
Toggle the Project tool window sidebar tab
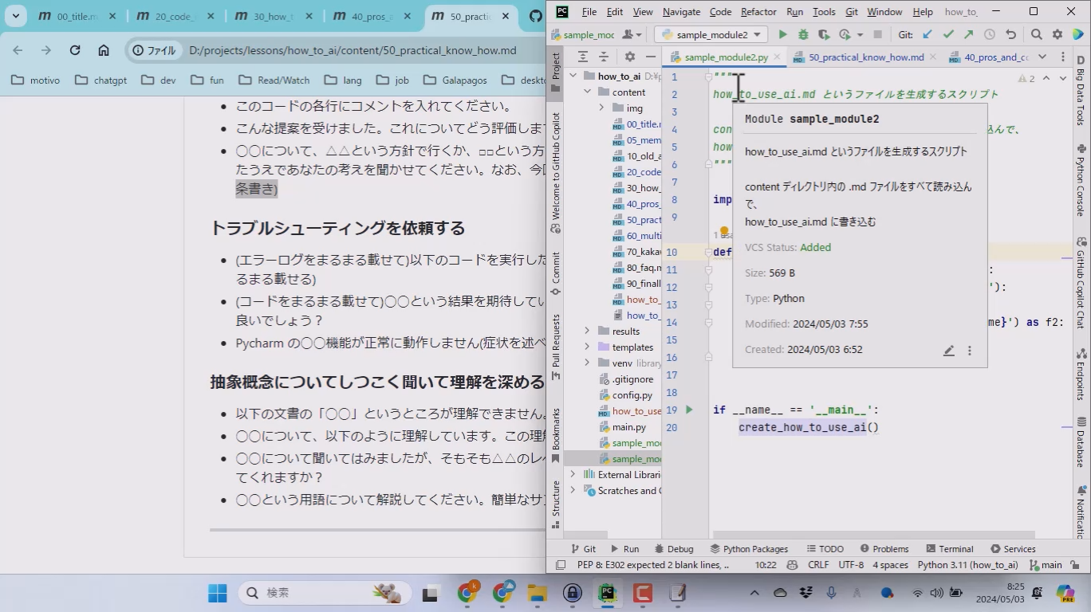pos(556,67)
